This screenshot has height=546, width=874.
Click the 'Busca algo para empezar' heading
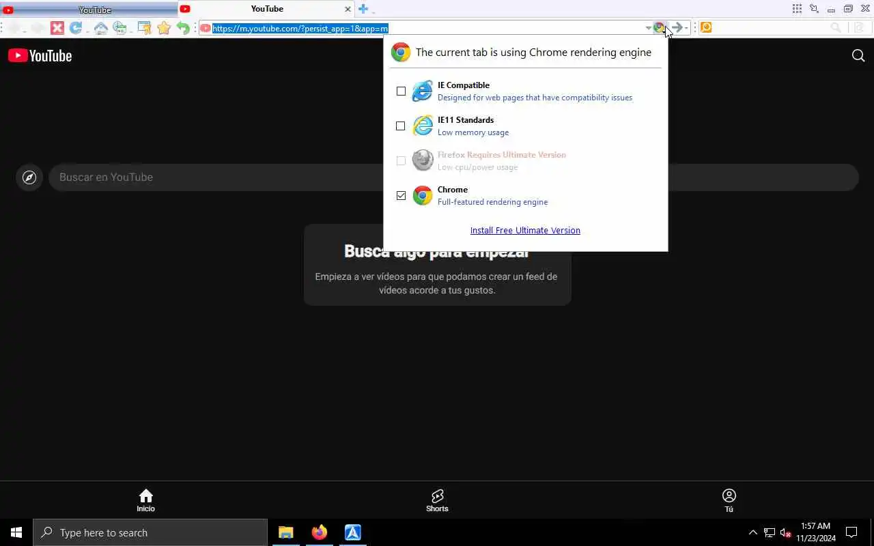tap(437, 251)
